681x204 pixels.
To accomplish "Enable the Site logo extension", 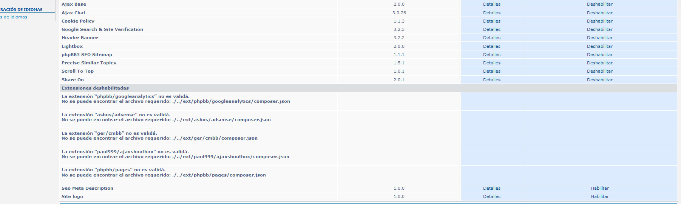I will pyautogui.click(x=599, y=196).
